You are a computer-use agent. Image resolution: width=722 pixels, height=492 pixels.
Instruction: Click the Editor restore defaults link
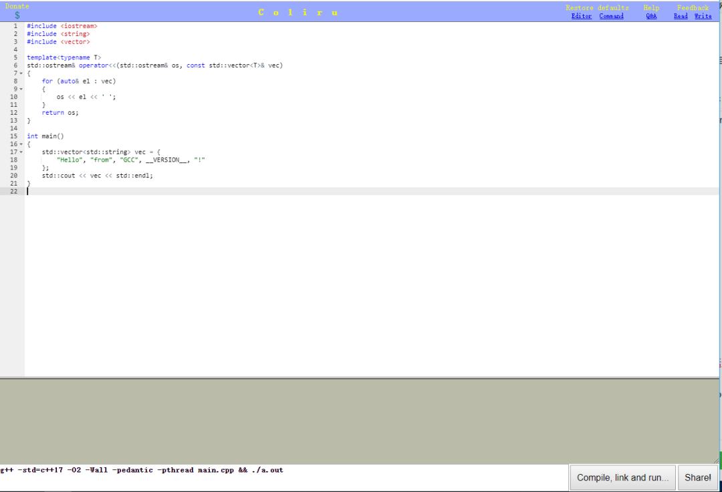(581, 16)
